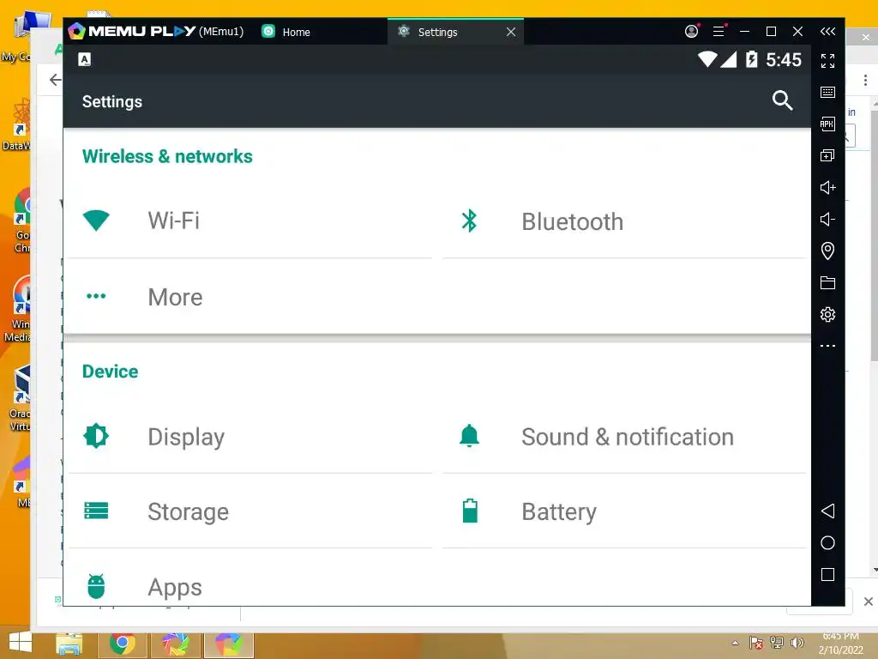The height and width of the screenshot is (659, 878).
Task: Click the Settings search magnifier icon
Action: (782, 101)
